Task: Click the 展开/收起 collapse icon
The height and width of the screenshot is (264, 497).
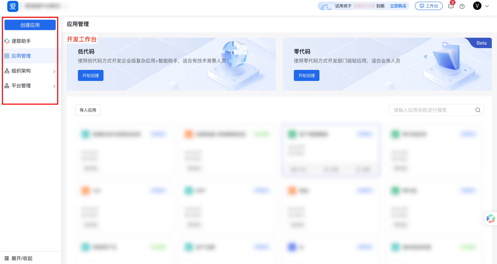Action: point(7,258)
